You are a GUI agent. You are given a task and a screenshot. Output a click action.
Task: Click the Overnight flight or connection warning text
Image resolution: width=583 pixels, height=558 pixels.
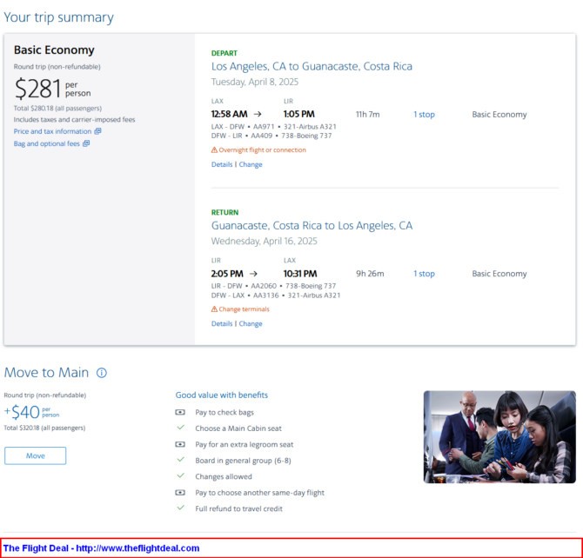point(263,150)
